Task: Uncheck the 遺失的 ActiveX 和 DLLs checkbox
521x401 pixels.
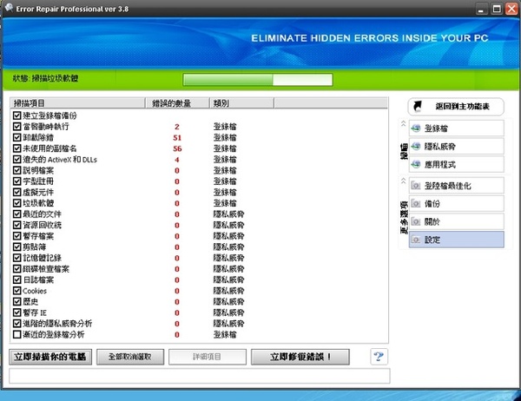Action: 17,159
